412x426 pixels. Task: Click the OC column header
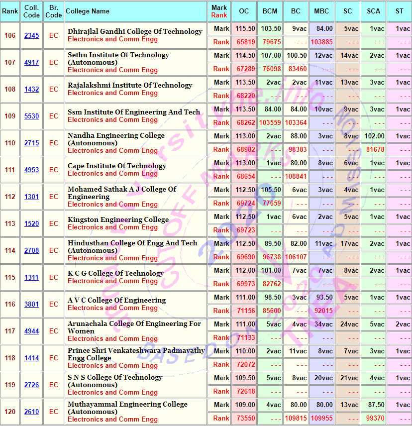tap(244, 11)
